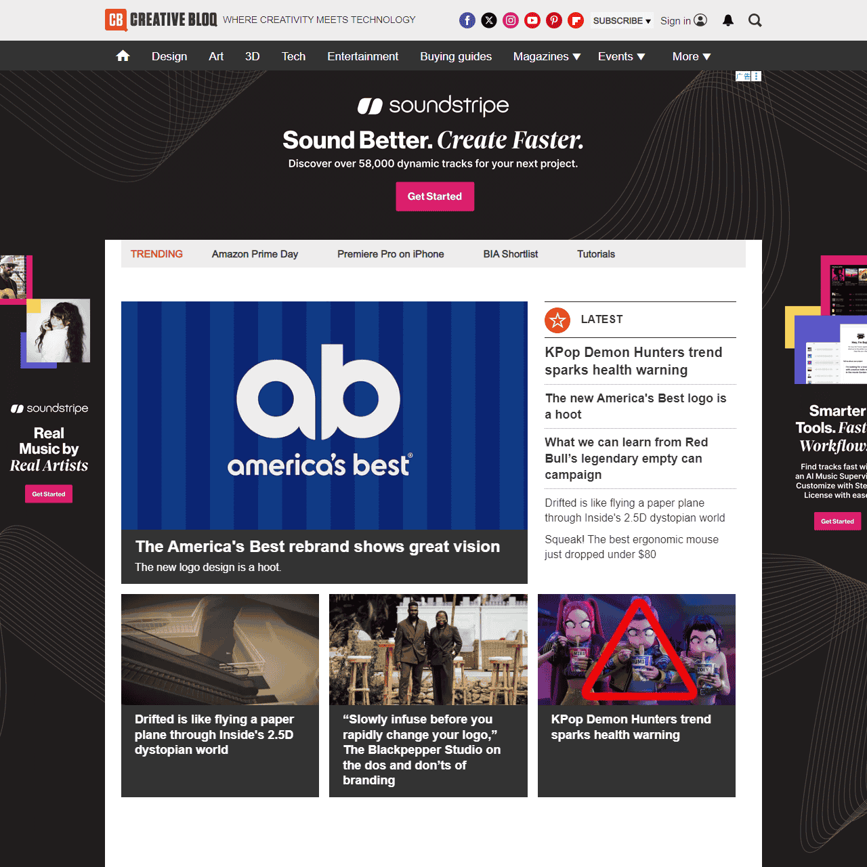Viewport: 867px width, 867px height.
Task: Open the Buying guides section
Action: (x=456, y=56)
